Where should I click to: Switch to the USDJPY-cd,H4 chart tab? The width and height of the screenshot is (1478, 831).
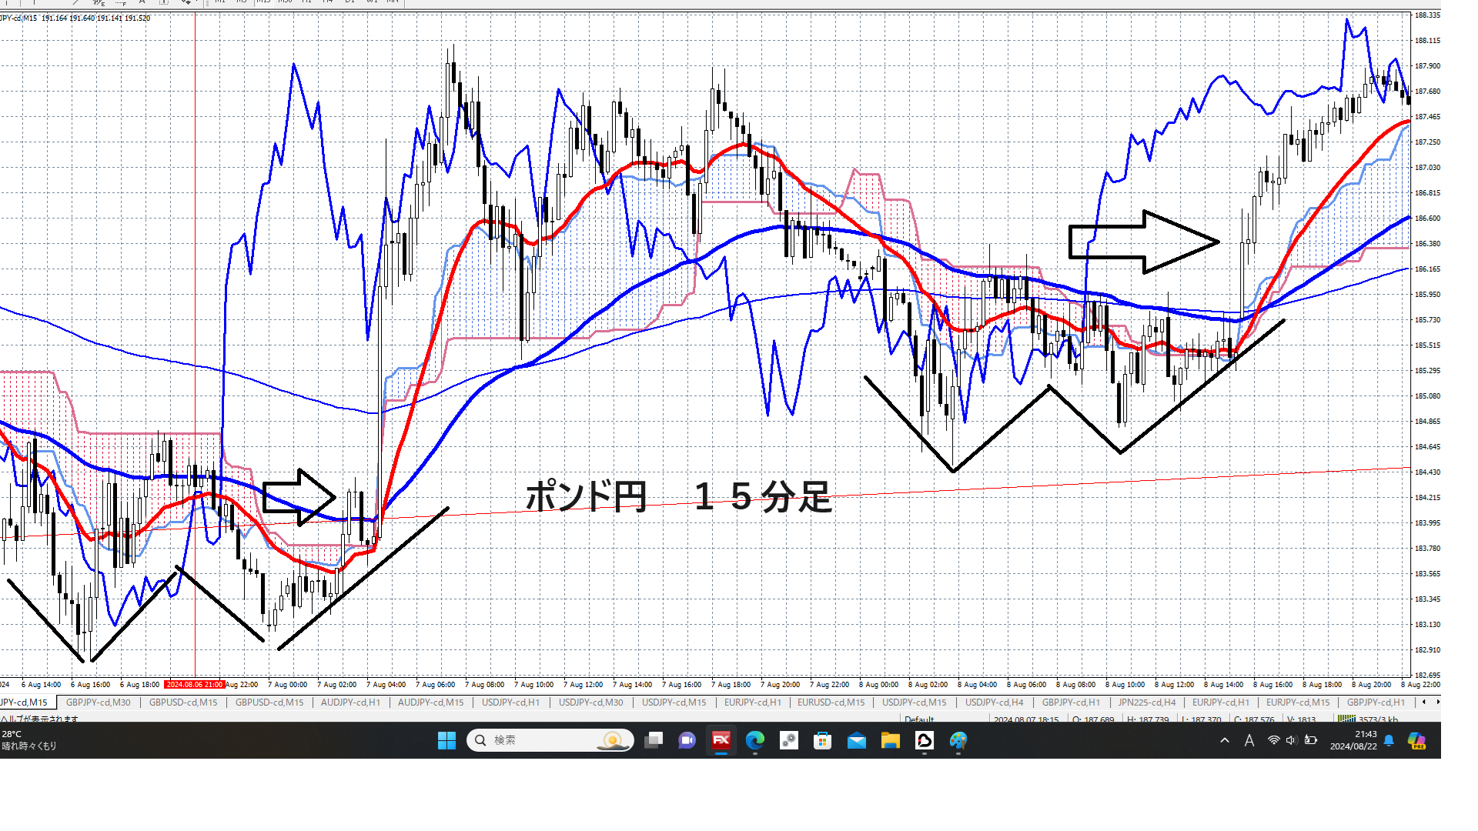995,703
